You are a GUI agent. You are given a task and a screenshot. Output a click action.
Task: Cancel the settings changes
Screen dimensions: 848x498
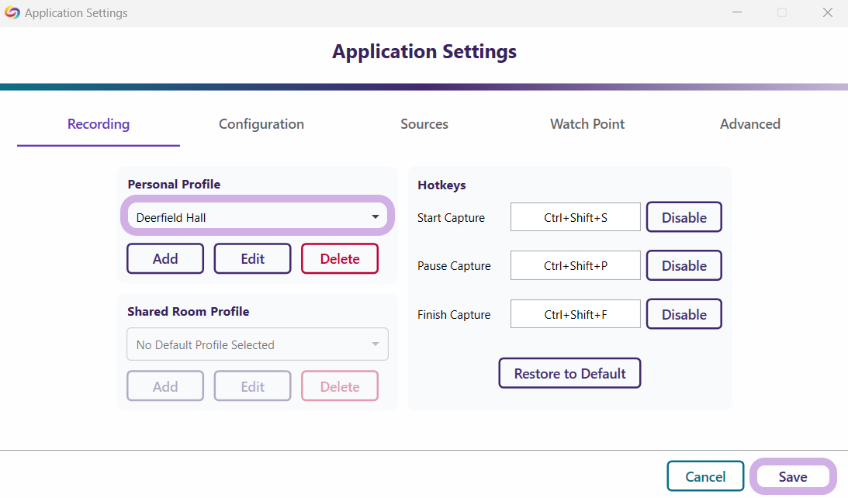(705, 476)
